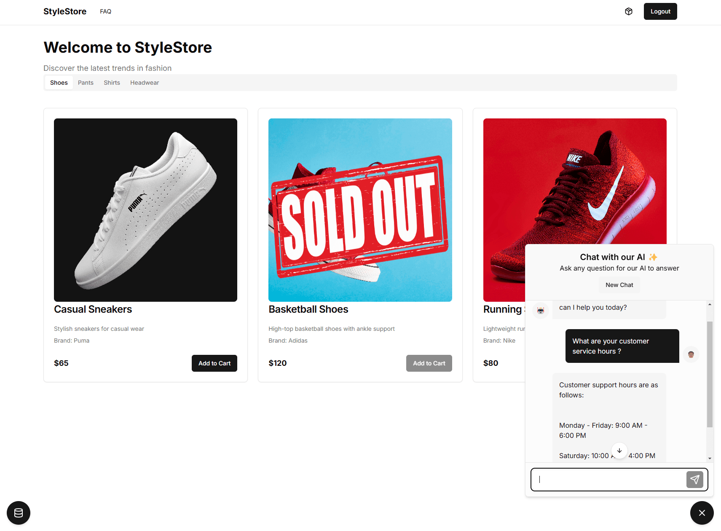Screen dimensions: 721x531
Task: Select the Shoes tab
Action: pyautogui.click(x=59, y=83)
